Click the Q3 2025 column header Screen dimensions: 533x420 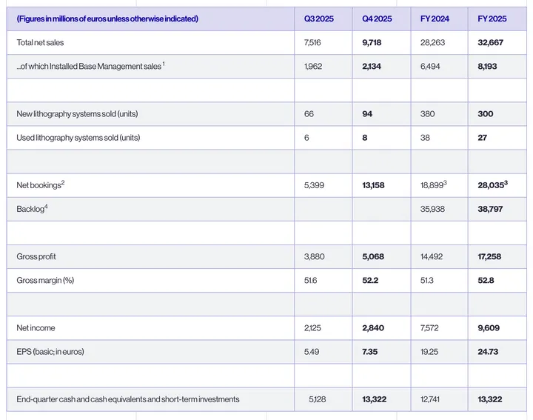coord(318,19)
